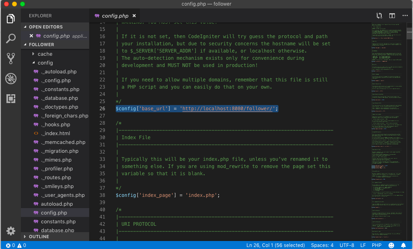
Task: Close config.php in Open Editors list
Action: pos(31,36)
